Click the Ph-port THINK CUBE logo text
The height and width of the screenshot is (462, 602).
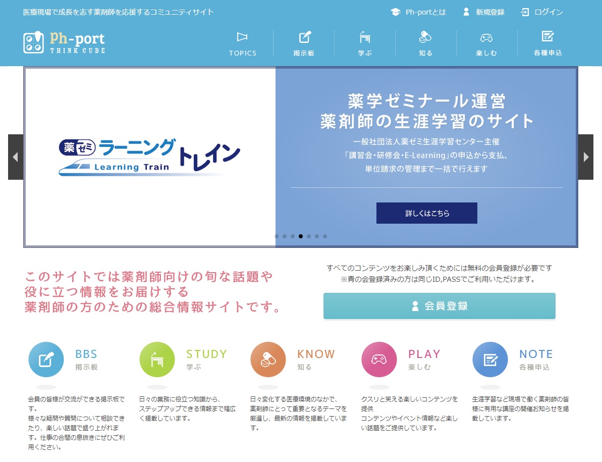click(77, 42)
